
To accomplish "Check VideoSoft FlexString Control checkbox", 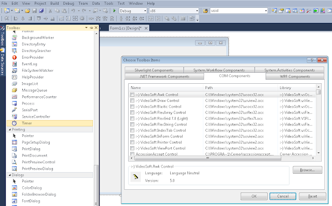I will (132, 124).
